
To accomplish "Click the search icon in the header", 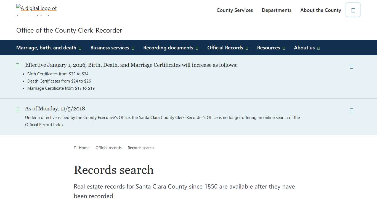I will pos(353,10).
